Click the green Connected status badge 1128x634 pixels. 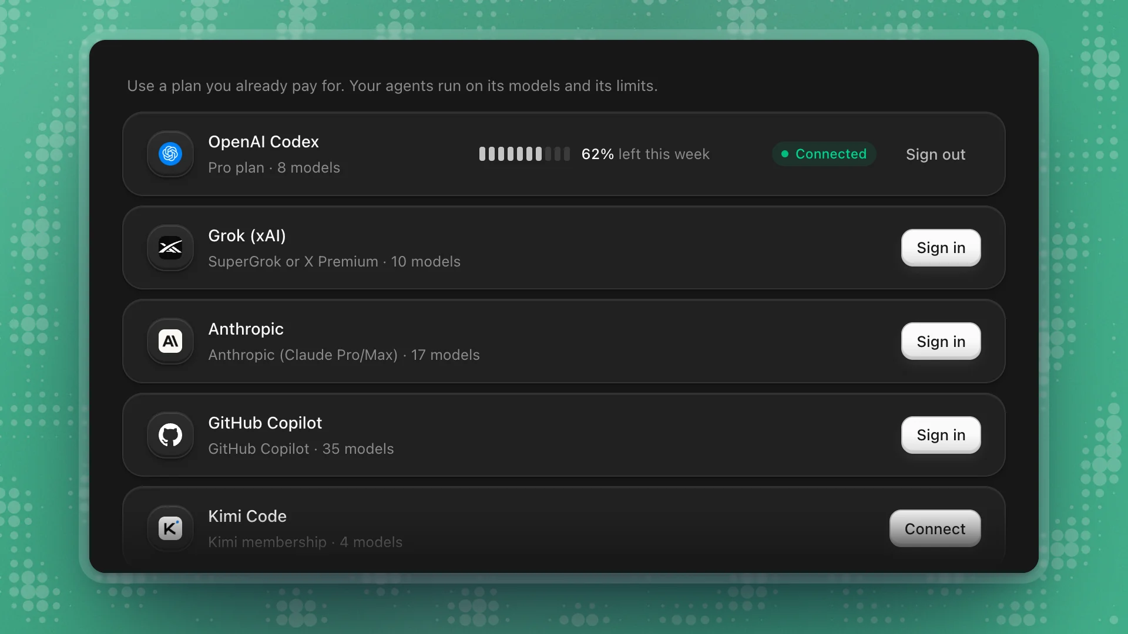(x=824, y=154)
